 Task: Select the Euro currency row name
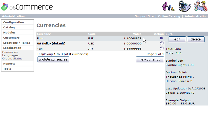[x=40, y=38]
